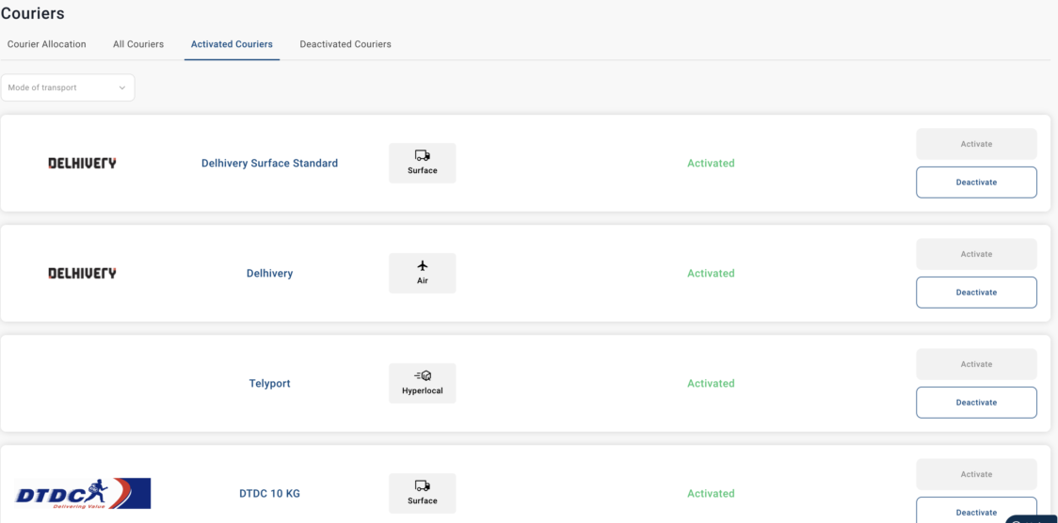Click the Mode of transport chevron arrow
1058x523 pixels.
tap(122, 87)
